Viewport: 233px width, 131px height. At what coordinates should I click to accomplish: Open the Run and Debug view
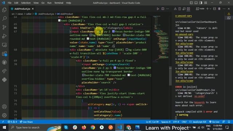tap(4, 36)
